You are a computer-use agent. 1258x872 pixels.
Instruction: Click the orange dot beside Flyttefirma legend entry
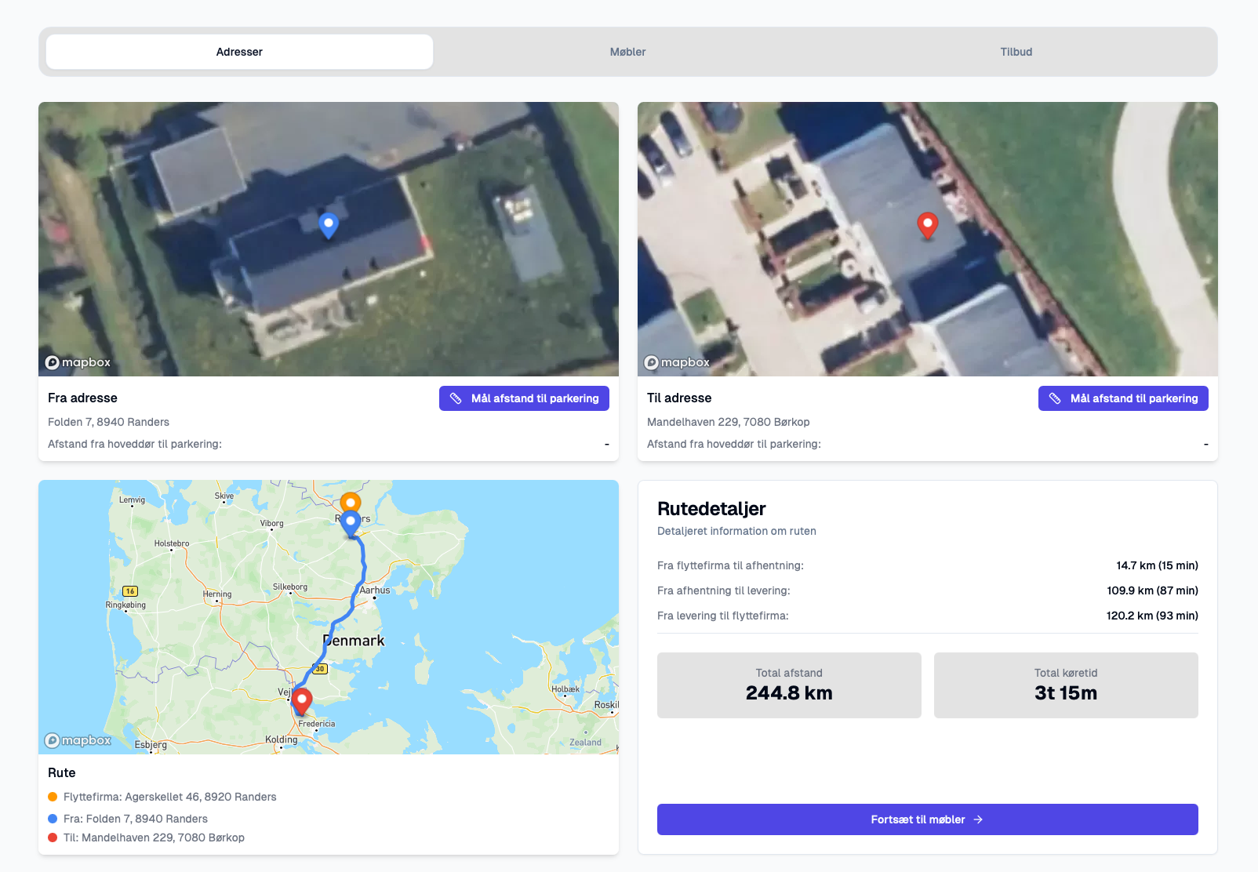[x=53, y=797]
